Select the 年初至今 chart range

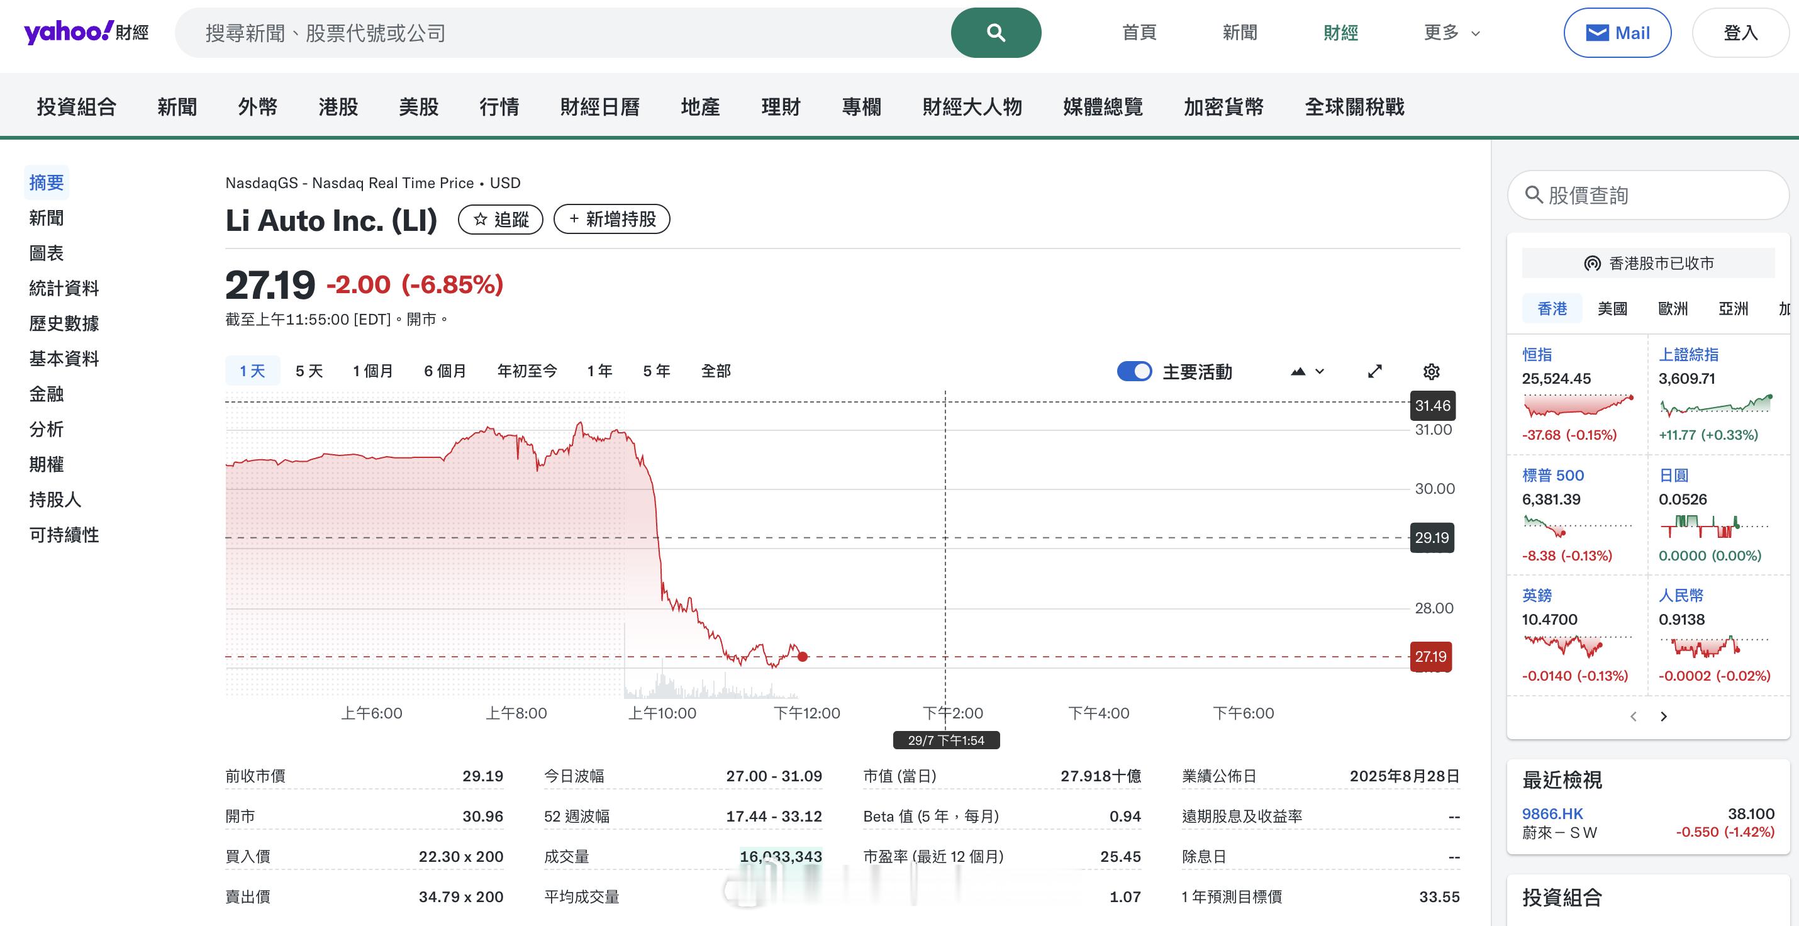click(527, 371)
